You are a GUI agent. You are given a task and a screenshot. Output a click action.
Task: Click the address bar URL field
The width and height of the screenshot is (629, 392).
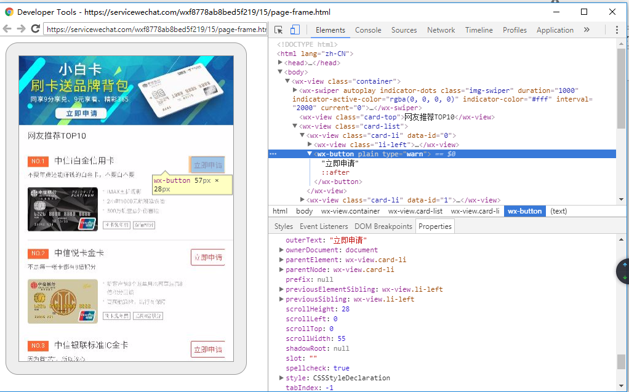click(x=155, y=30)
